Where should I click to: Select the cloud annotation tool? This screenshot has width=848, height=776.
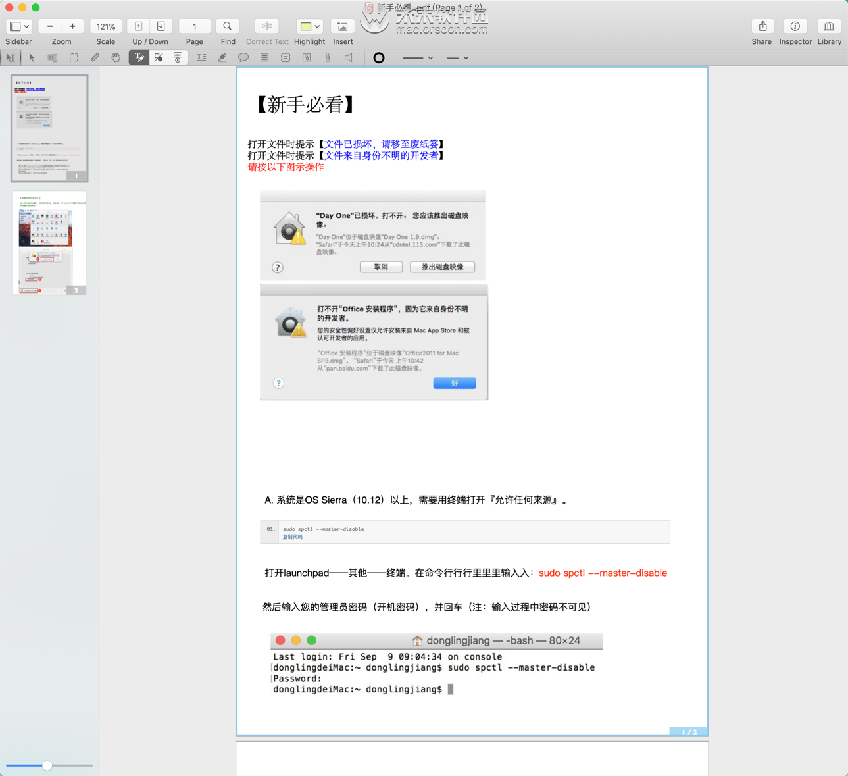pos(286,58)
